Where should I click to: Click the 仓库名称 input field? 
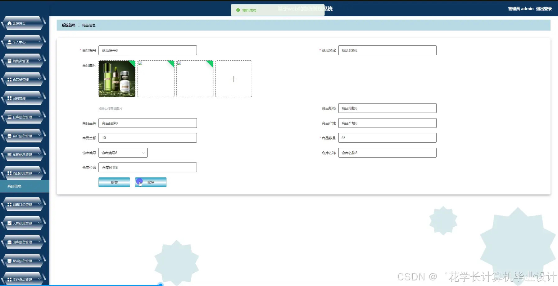tap(387, 153)
